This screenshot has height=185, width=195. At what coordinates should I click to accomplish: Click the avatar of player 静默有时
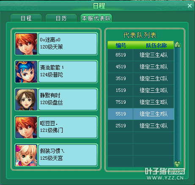point(26,99)
